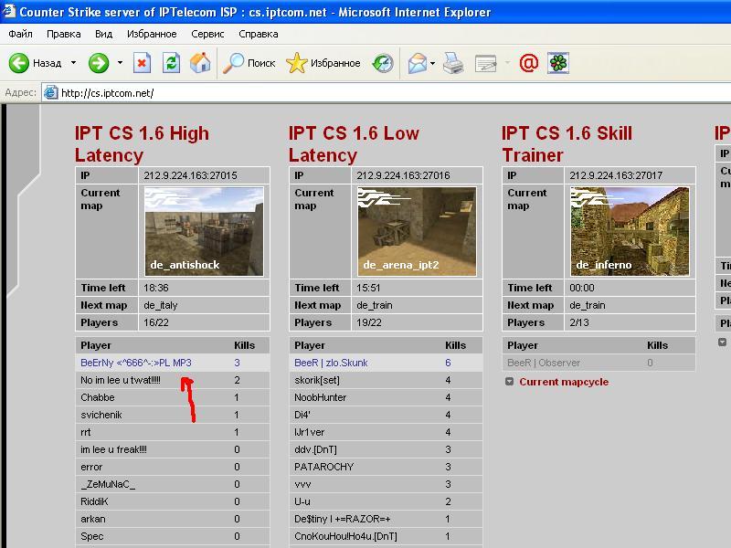Click IP 212.9.224.163:27015
Image resolution: width=731 pixels, height=548 pixels.
(190, 175)
